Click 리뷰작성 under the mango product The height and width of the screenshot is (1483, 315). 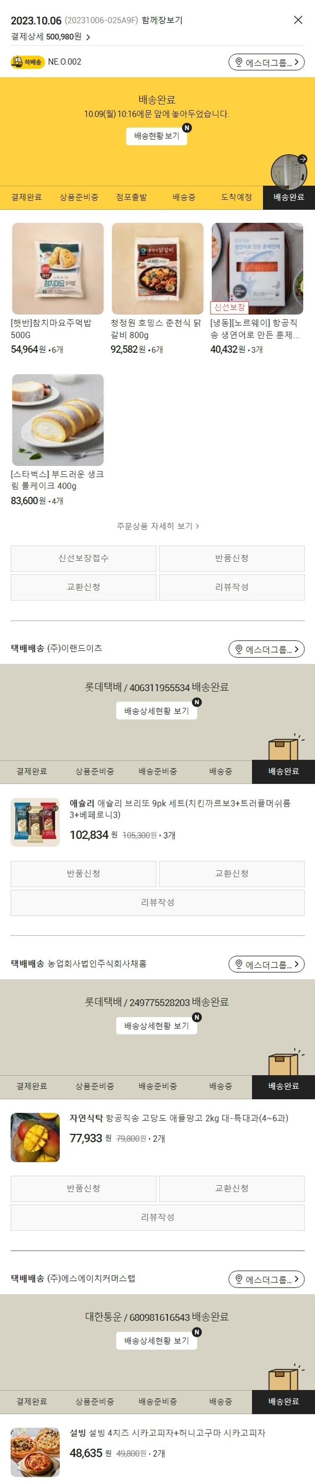[x=158, y=1217]
